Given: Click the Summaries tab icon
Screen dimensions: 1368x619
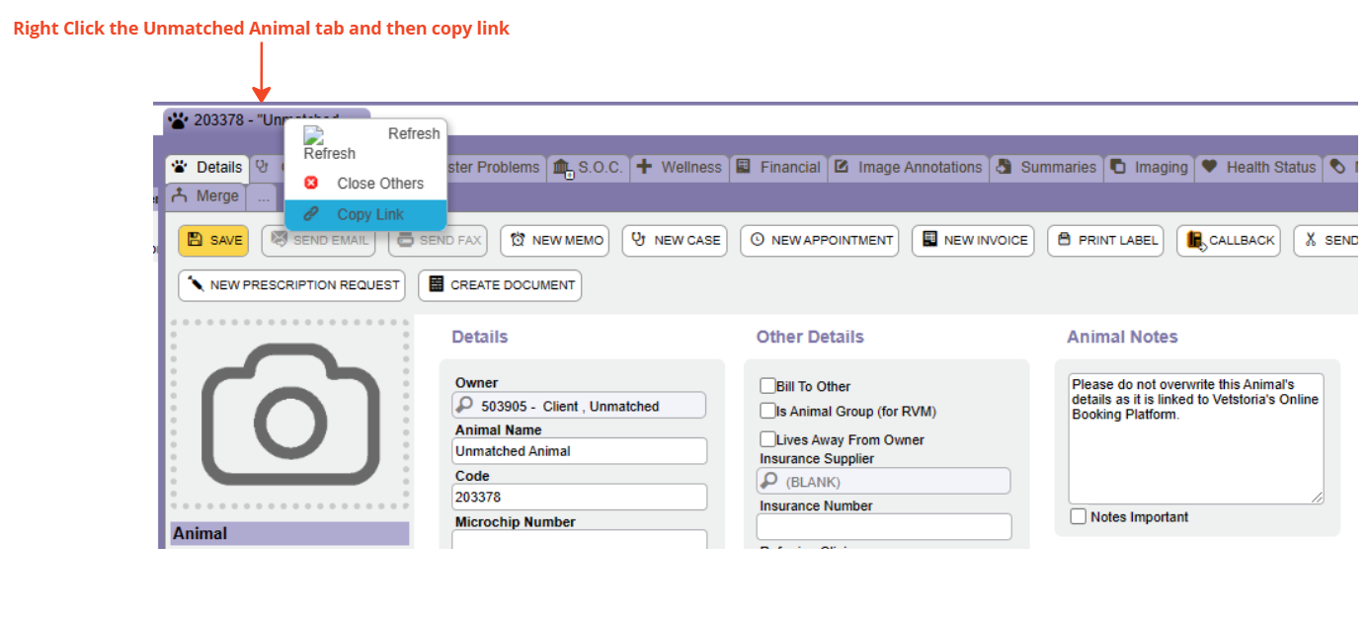Looking at the screenshot, I should click(x=1004, y=167).
